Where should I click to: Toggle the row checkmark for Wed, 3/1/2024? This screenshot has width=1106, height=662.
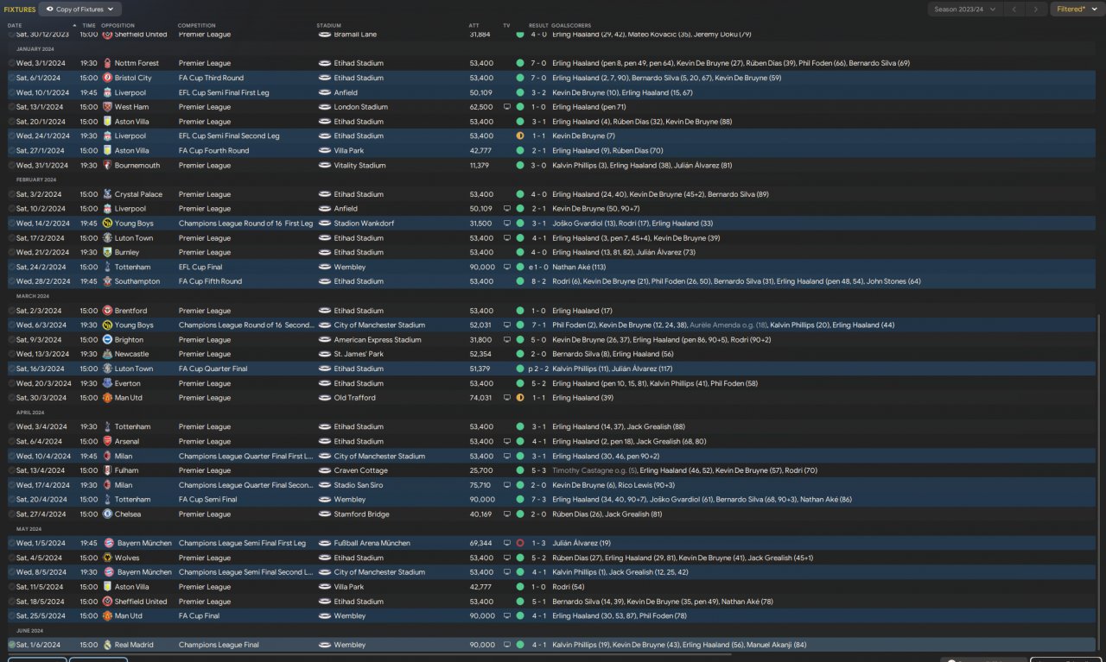12,63
